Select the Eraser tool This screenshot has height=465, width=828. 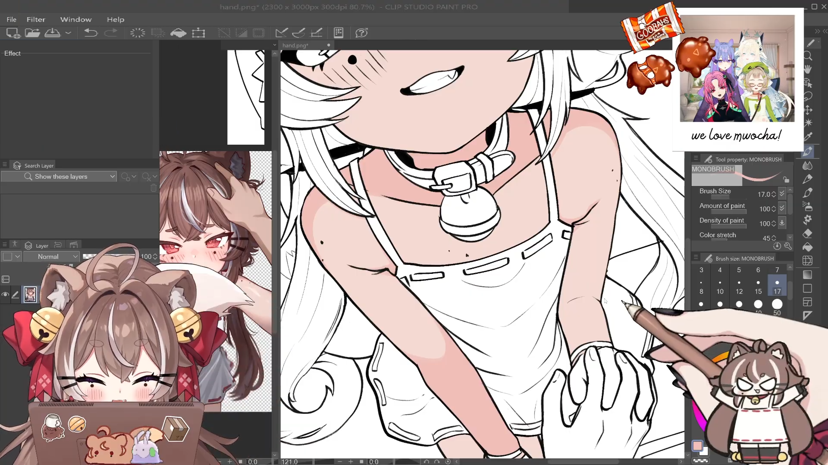click(808, 233)
